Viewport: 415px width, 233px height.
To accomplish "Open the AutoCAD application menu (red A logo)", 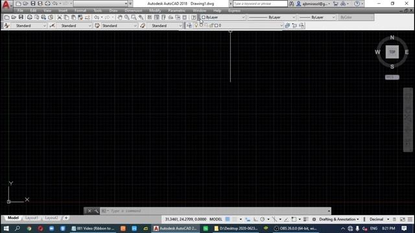I will click(x=6, y=5).
